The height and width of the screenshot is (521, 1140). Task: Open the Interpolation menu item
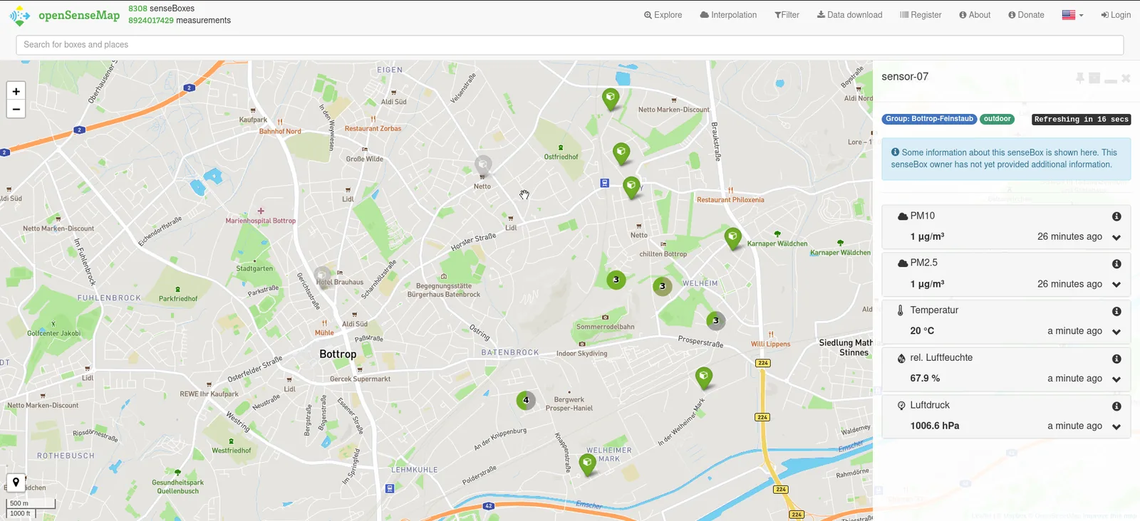point(728,15)
